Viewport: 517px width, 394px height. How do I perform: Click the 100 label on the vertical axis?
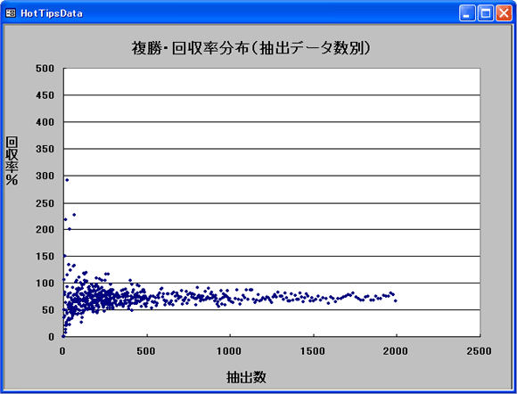(45, 283)
